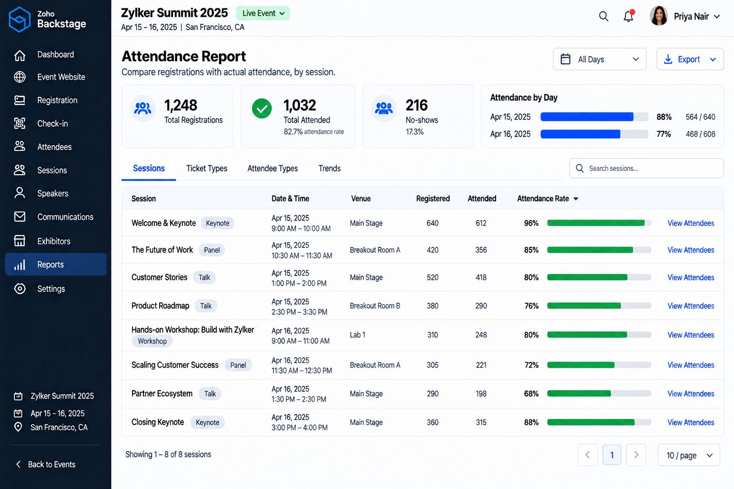This screenshot has width=734, height=489.
Task: Select page 1 in pagination
Action: click(612, 455)
